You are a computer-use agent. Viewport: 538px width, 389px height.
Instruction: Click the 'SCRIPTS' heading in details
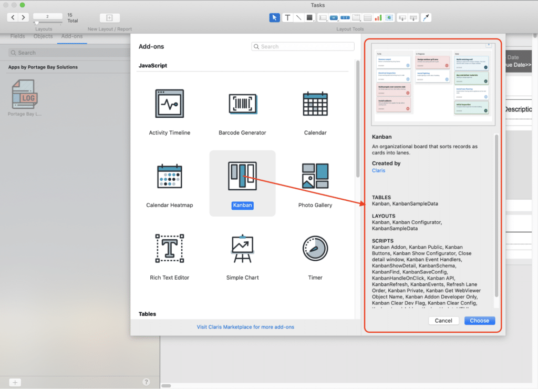point(382,241)
